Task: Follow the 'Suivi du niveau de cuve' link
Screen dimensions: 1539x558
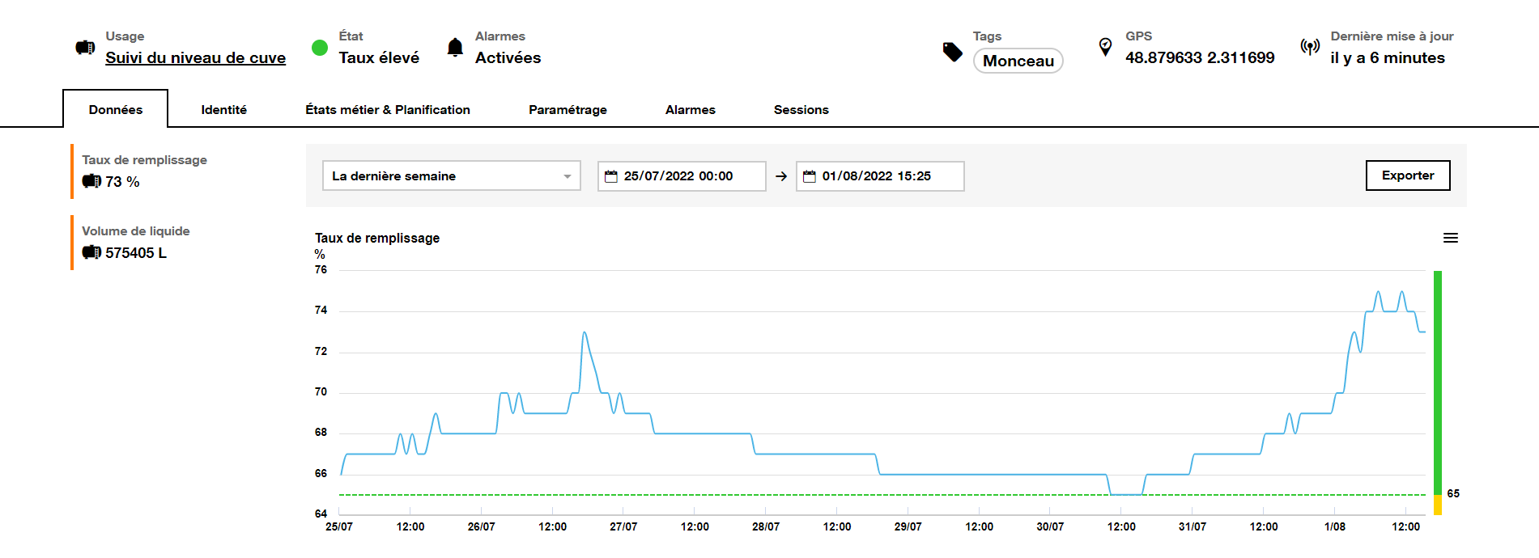Action: click(195, 58)
